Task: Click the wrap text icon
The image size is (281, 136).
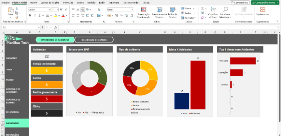Action: [99, 10]
